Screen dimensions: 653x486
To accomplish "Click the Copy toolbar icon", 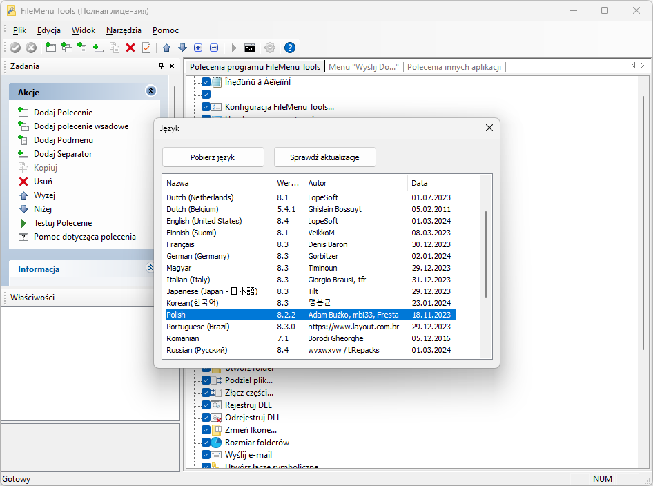I will click(x=114, y=48).
